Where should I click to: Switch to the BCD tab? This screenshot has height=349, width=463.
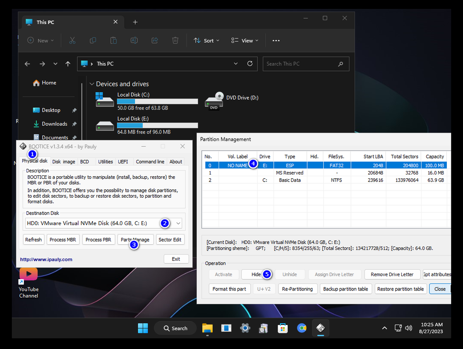click(x=85, y=162)
